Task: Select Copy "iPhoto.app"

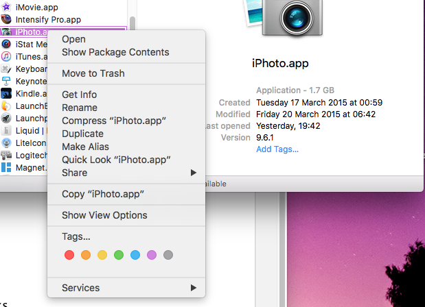Action: click(x=126, y=194)
